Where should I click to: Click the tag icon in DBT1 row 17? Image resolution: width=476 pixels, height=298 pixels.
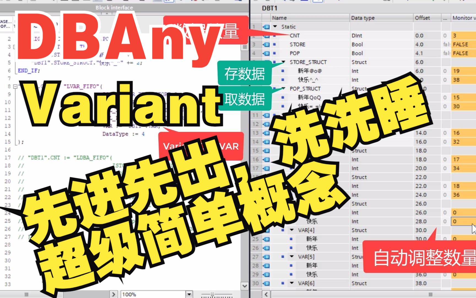click(x=266, y=168)
